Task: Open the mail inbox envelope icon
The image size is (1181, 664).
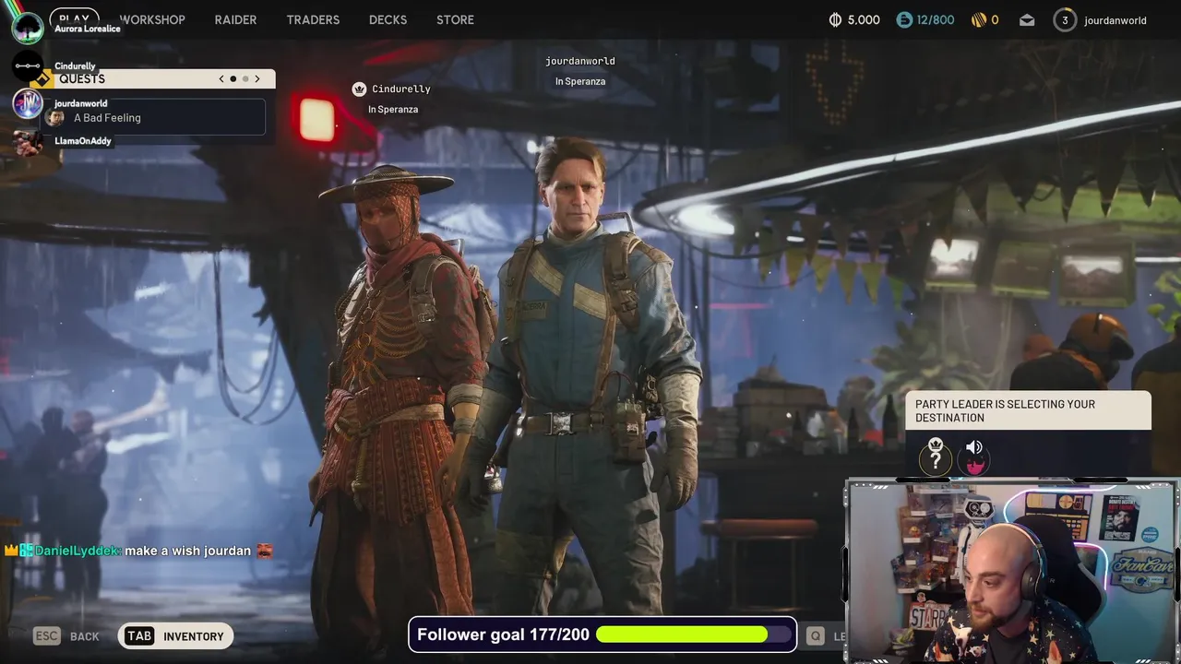Action: (x=1027, y=20)
